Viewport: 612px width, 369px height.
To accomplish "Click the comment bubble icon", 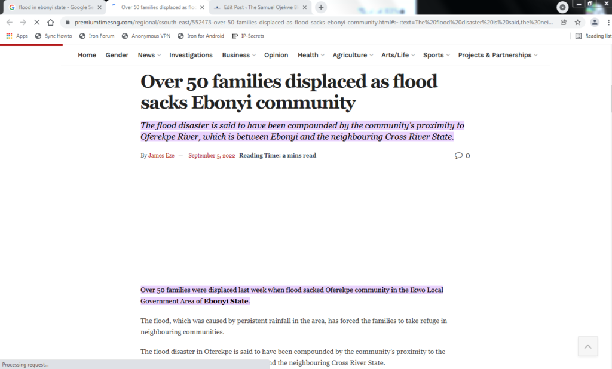I will [x=458, y=156].
